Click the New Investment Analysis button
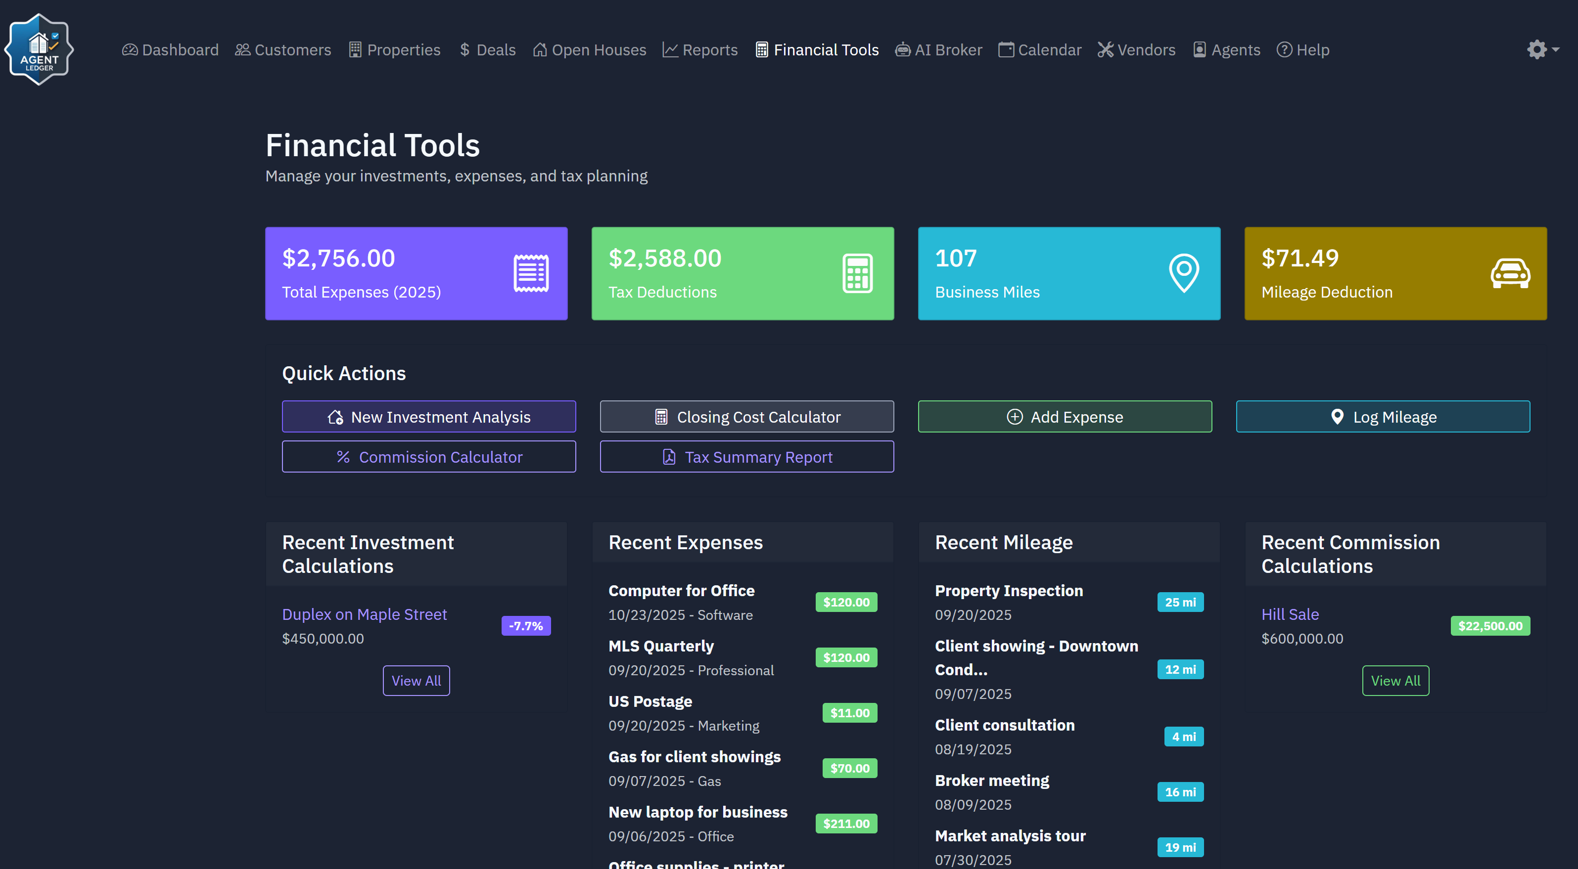1578x869 pixels. [428, 417]
